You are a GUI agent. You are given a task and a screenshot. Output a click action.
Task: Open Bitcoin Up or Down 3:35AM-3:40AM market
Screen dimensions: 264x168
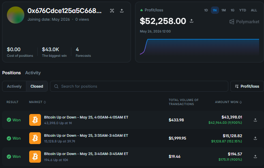coord(86,136)
